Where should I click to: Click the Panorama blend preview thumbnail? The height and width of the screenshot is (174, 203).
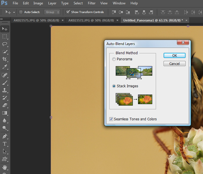click(134, 71)
